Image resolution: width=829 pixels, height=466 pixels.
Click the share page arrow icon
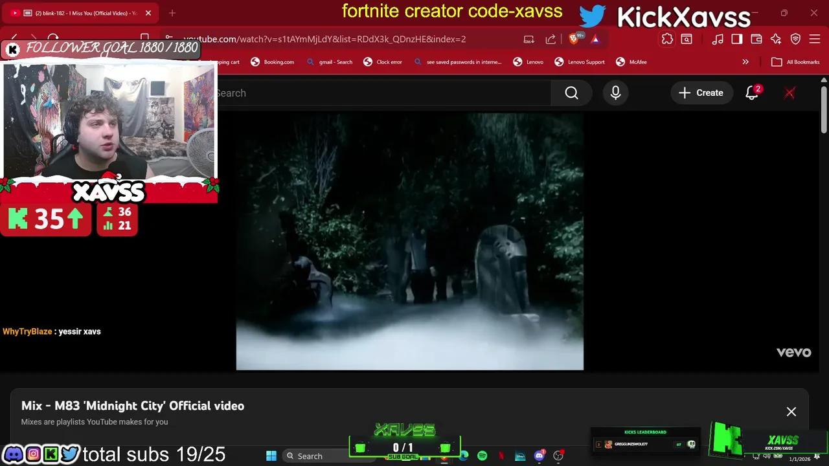(551, 39)
